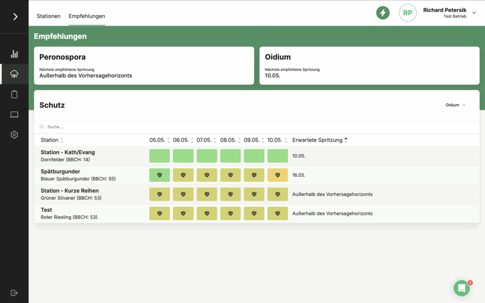Open settings gear in sidebar
485x303 pixels.
(x=14, y=135)
